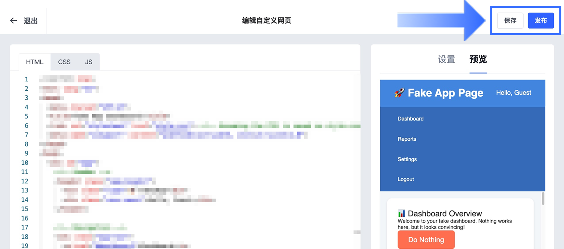
Task: Click the 保存 button
Action: [x=510, y=21]
